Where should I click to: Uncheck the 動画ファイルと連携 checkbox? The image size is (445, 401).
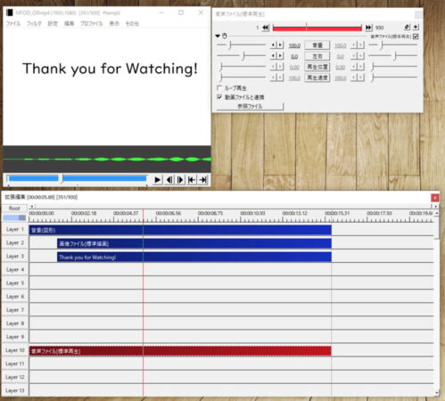click(219, 97)
